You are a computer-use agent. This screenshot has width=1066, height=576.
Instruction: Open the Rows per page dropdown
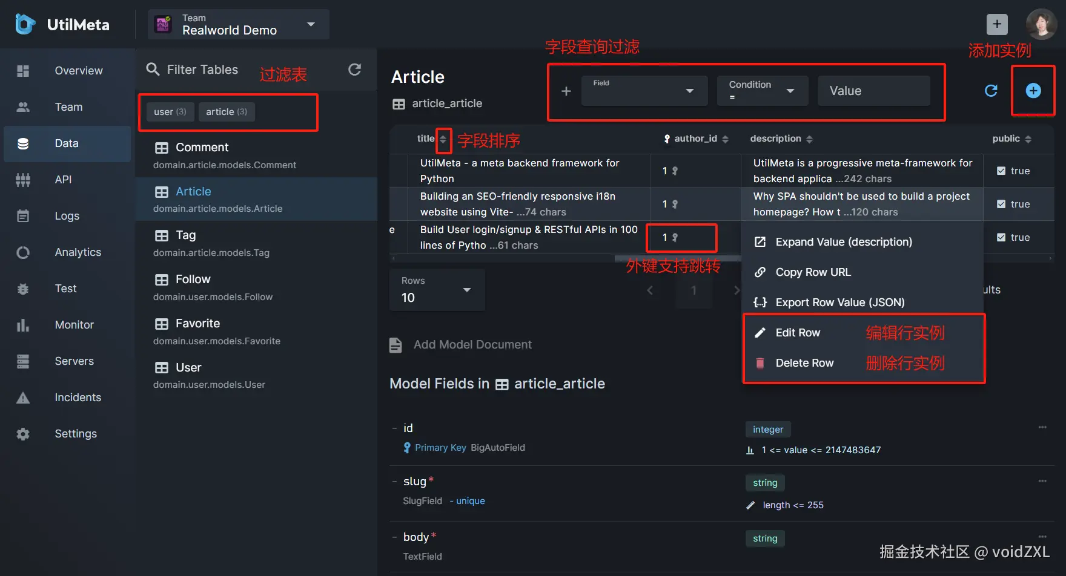(x=437, y=290)
